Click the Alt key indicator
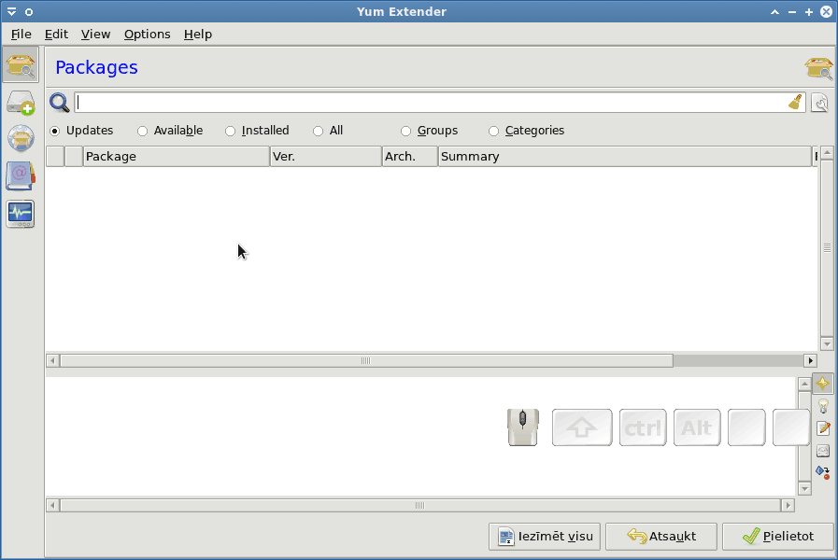 point(697,427)
